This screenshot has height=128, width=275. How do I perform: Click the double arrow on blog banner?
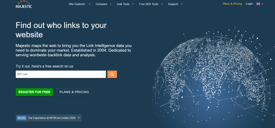pos(79,118)
